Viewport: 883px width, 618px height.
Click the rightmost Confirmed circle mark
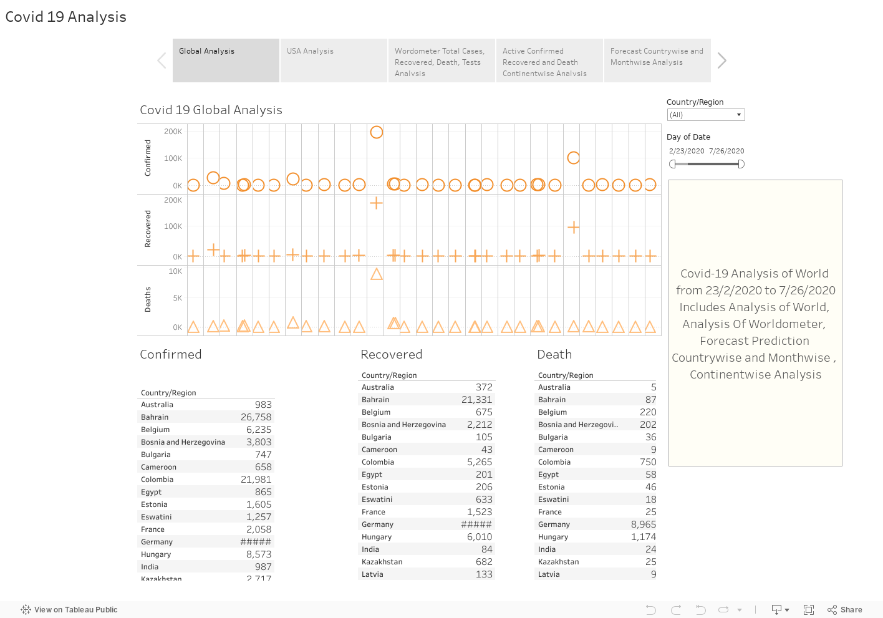click(x=650, y=184)
